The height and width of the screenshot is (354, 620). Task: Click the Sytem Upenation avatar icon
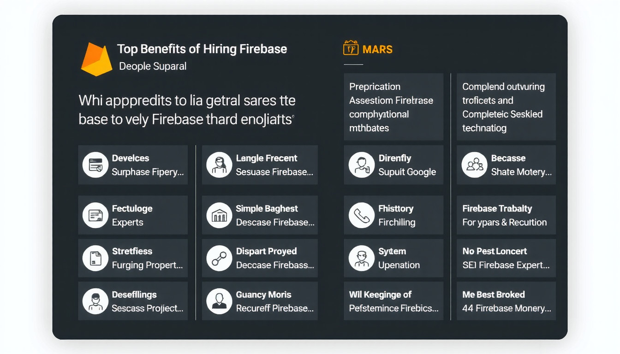click(x=361, y=258)
